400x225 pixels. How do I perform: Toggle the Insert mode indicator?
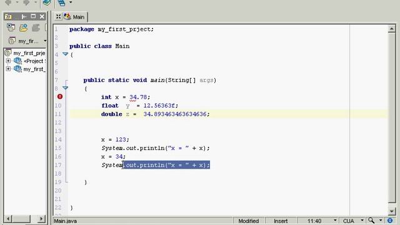click(x=281, y=221)
